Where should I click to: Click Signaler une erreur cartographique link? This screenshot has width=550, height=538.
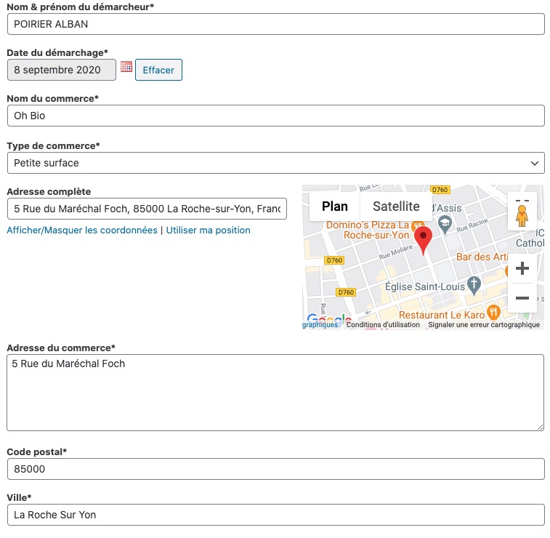(x=484, y=325)
